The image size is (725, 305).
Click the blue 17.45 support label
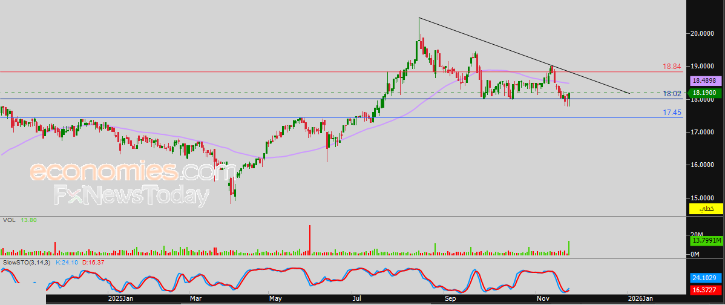coord(672,113)
